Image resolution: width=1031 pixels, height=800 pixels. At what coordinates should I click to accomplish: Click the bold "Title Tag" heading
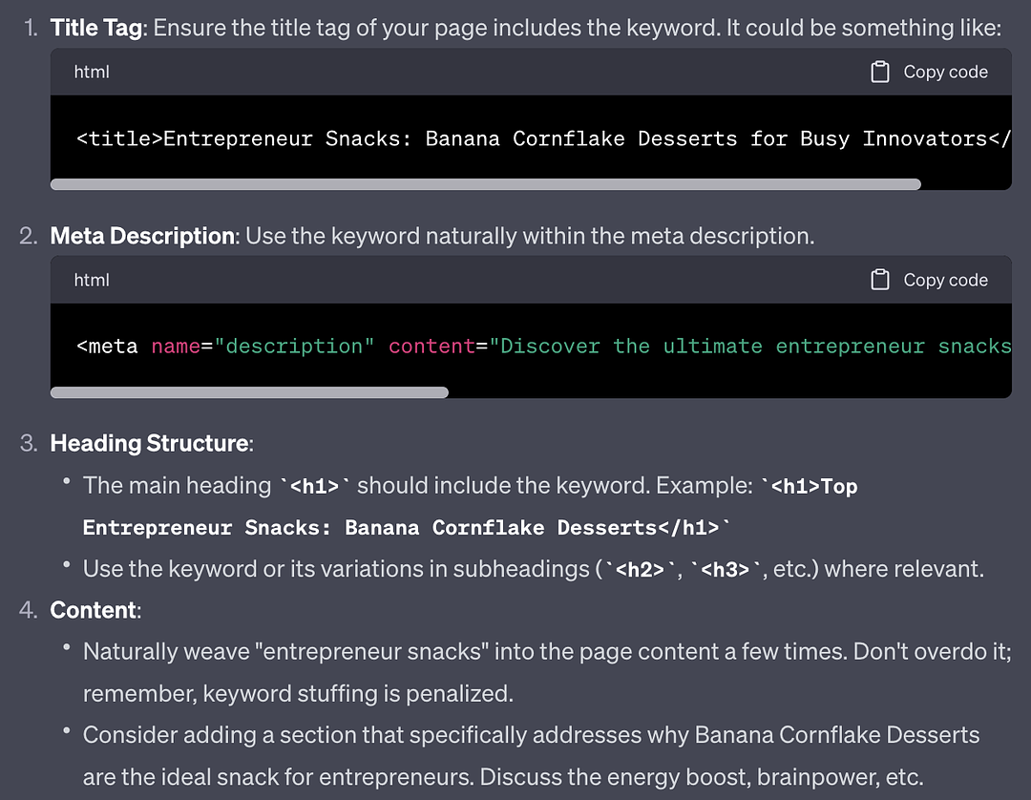click(96, 28)
